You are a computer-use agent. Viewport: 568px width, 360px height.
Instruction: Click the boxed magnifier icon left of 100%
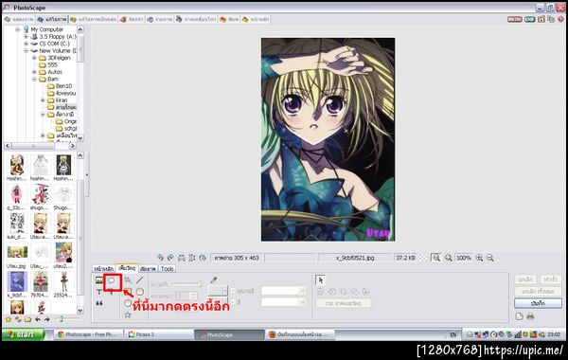tap(436, 258)
